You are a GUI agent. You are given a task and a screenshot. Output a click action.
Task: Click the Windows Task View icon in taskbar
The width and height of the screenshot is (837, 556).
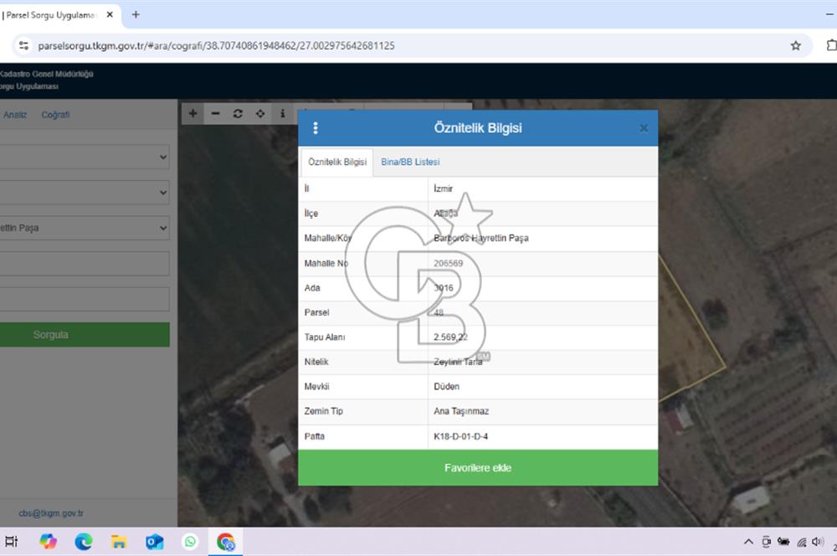11,542
